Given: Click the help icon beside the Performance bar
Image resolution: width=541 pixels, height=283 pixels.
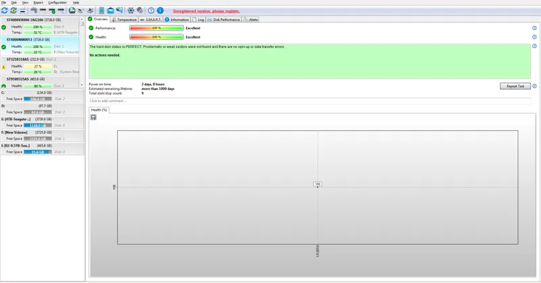Looking at the screenshot, I should coord(534,28).
